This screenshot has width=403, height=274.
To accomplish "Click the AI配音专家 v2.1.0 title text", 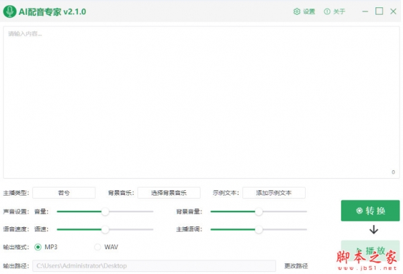I will (x=52, y=11).
